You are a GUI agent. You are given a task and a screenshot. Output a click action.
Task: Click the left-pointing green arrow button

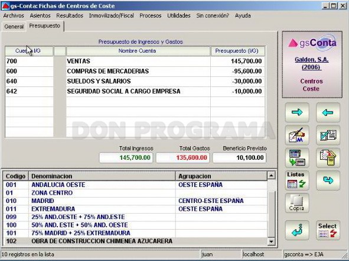(328, 112)
